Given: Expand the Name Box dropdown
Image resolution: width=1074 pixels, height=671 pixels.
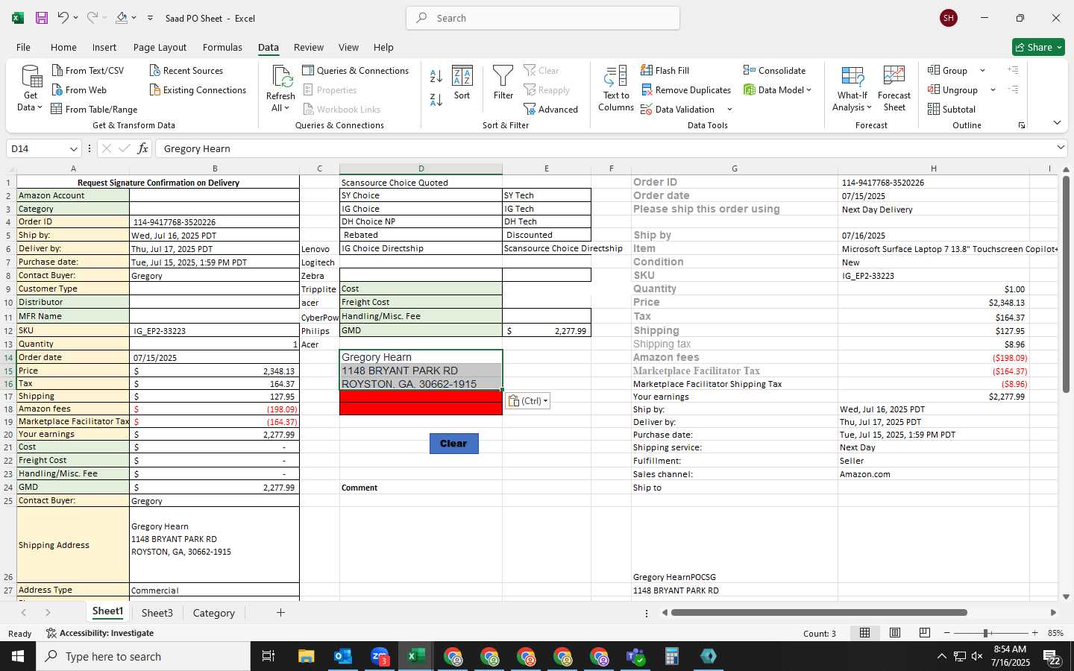Looking at the screenshot, I should [x=73, y=148].
